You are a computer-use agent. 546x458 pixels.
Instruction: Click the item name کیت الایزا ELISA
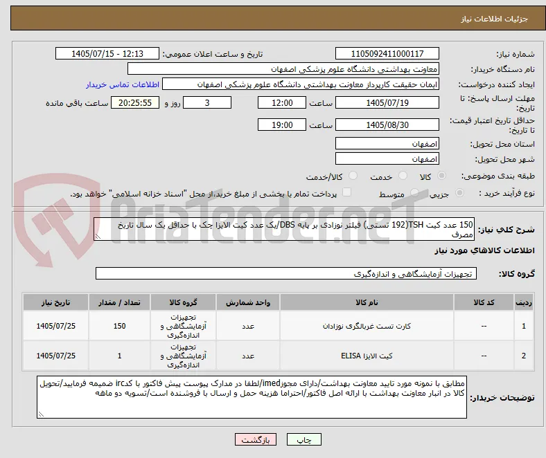(367, 356)
